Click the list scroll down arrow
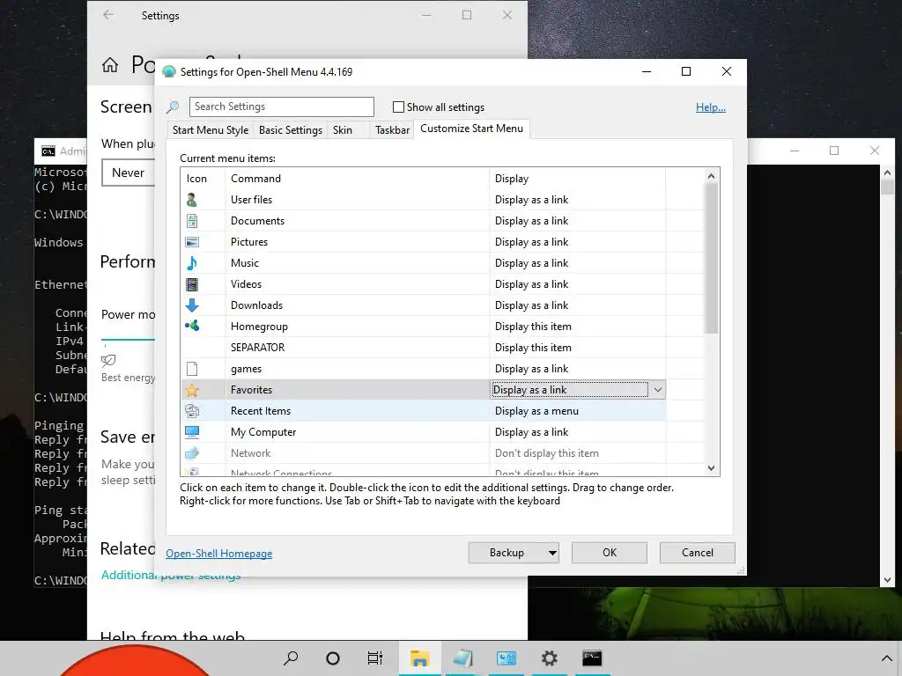The height and width of the screenshot is (676, 902). coord(711,468)
